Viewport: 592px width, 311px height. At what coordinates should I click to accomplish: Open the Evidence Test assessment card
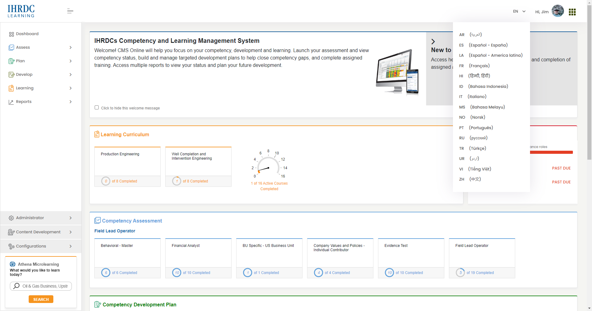[411, 258]
